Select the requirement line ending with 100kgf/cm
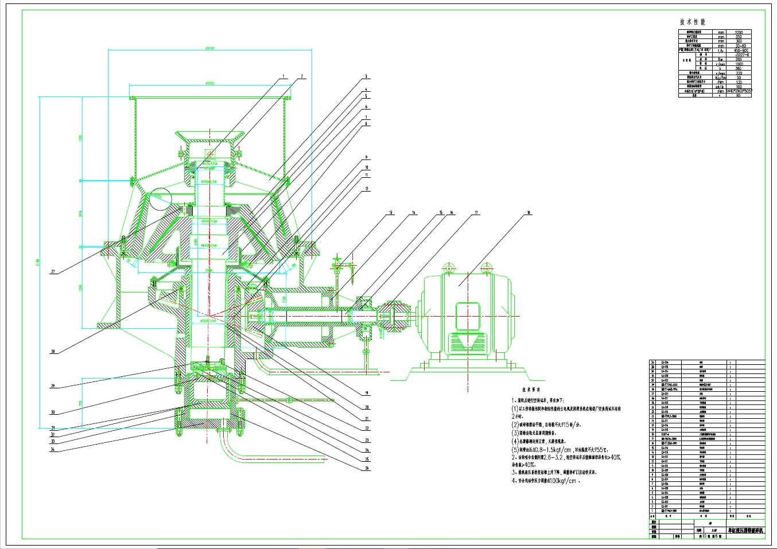The height and width of the screenshot is (549, 777). tap(546, 481)
